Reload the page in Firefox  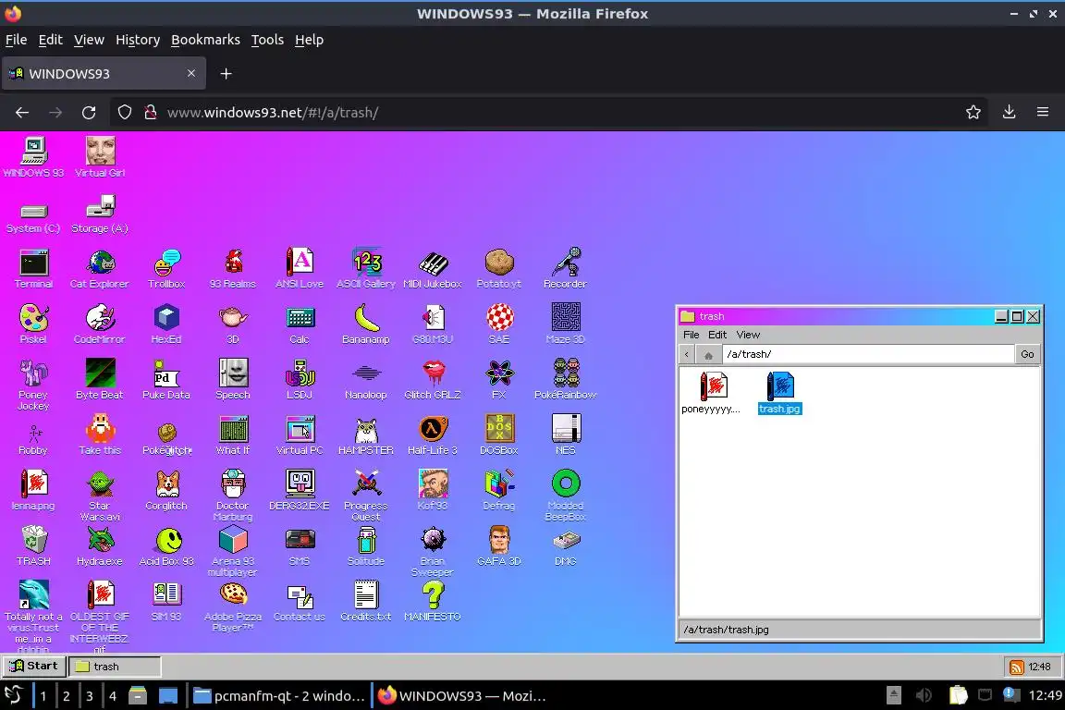click(89, 113)
